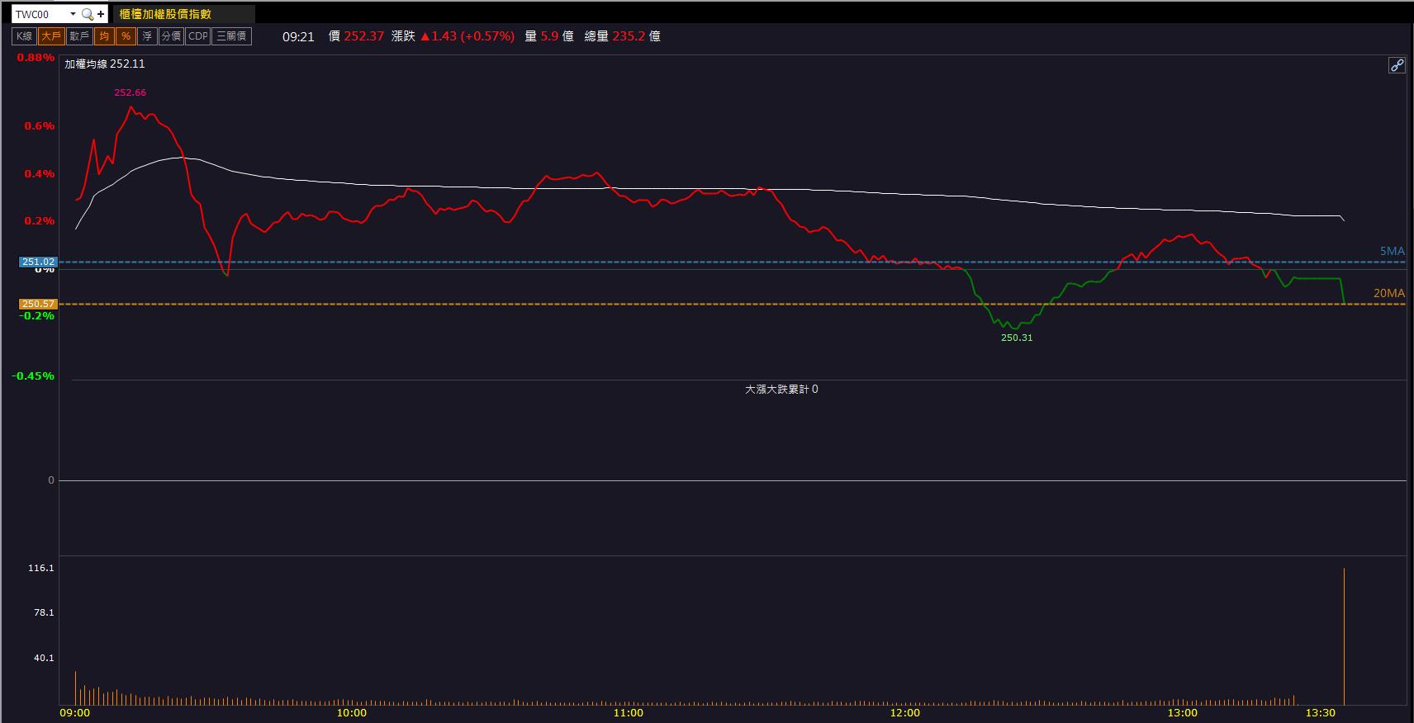The width and height of the screenshot is (1414, 723).
Task: Click the magnifier search icon
Action: point(87,14)
